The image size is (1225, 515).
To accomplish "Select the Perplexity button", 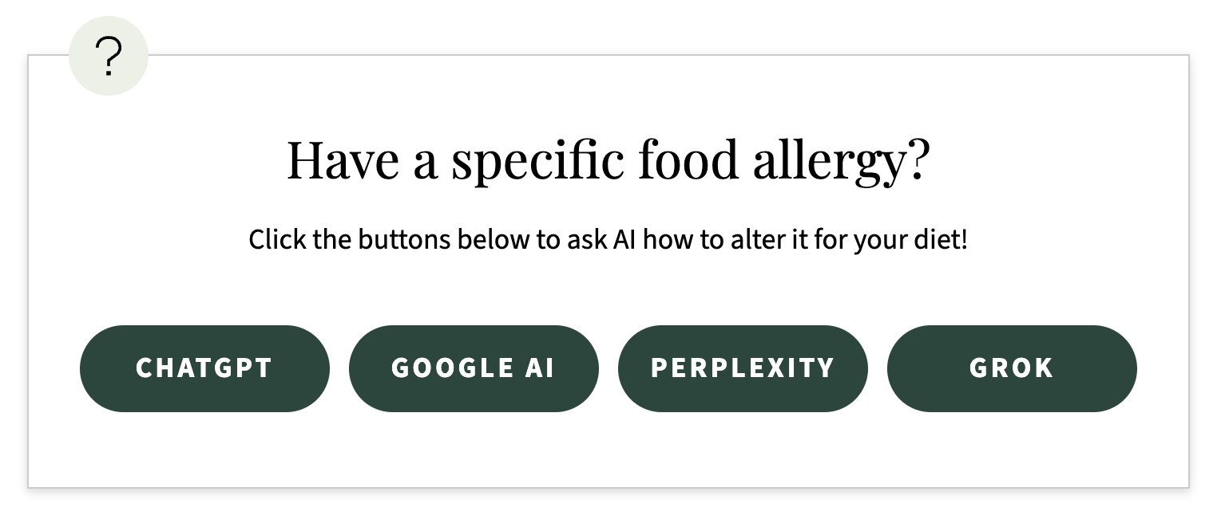I will coord(743,368).
